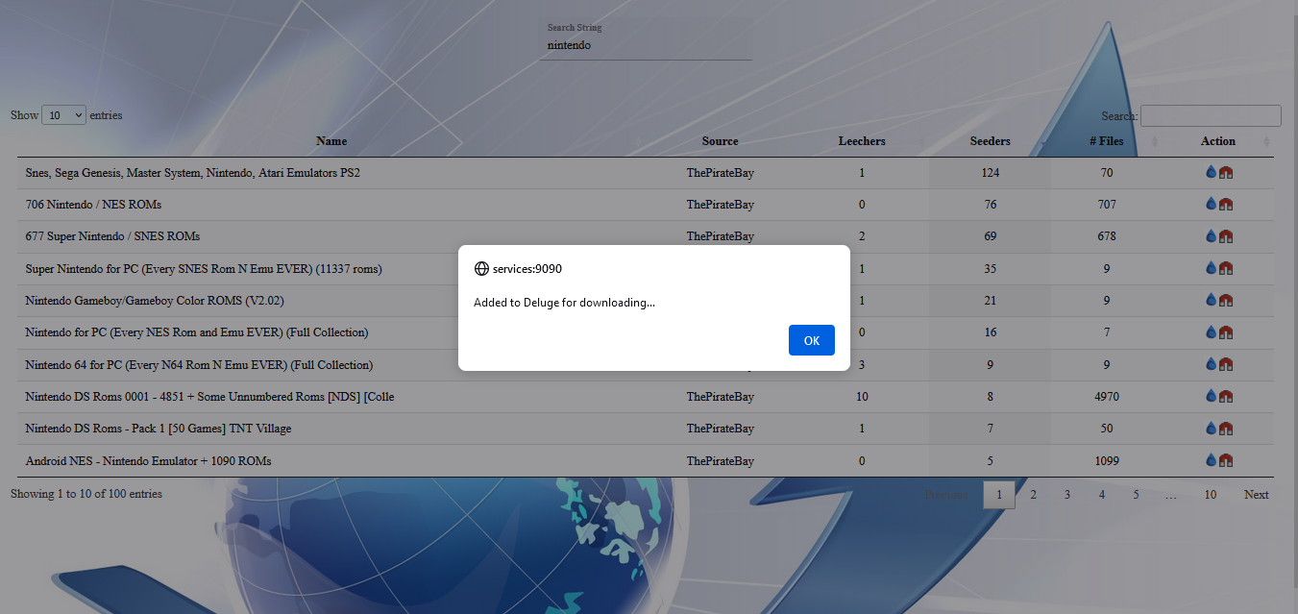Open the Show entries count dropdown
Viewport: 1298px width, 614px height.
coord(63,115)
